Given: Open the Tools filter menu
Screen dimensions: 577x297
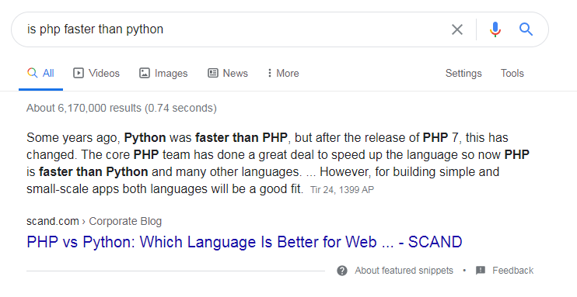Looking at the screenshot, I should [x=512, y=73].
